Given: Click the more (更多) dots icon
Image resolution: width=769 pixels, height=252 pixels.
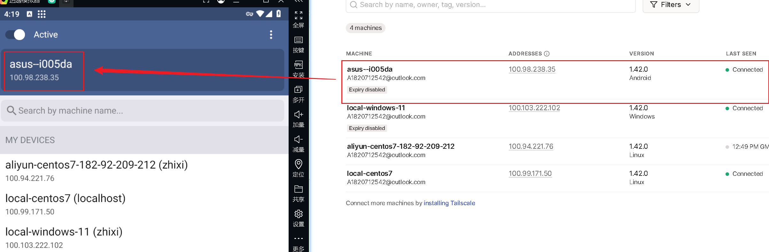Looking at the screenshot, I should pos(299,239).
